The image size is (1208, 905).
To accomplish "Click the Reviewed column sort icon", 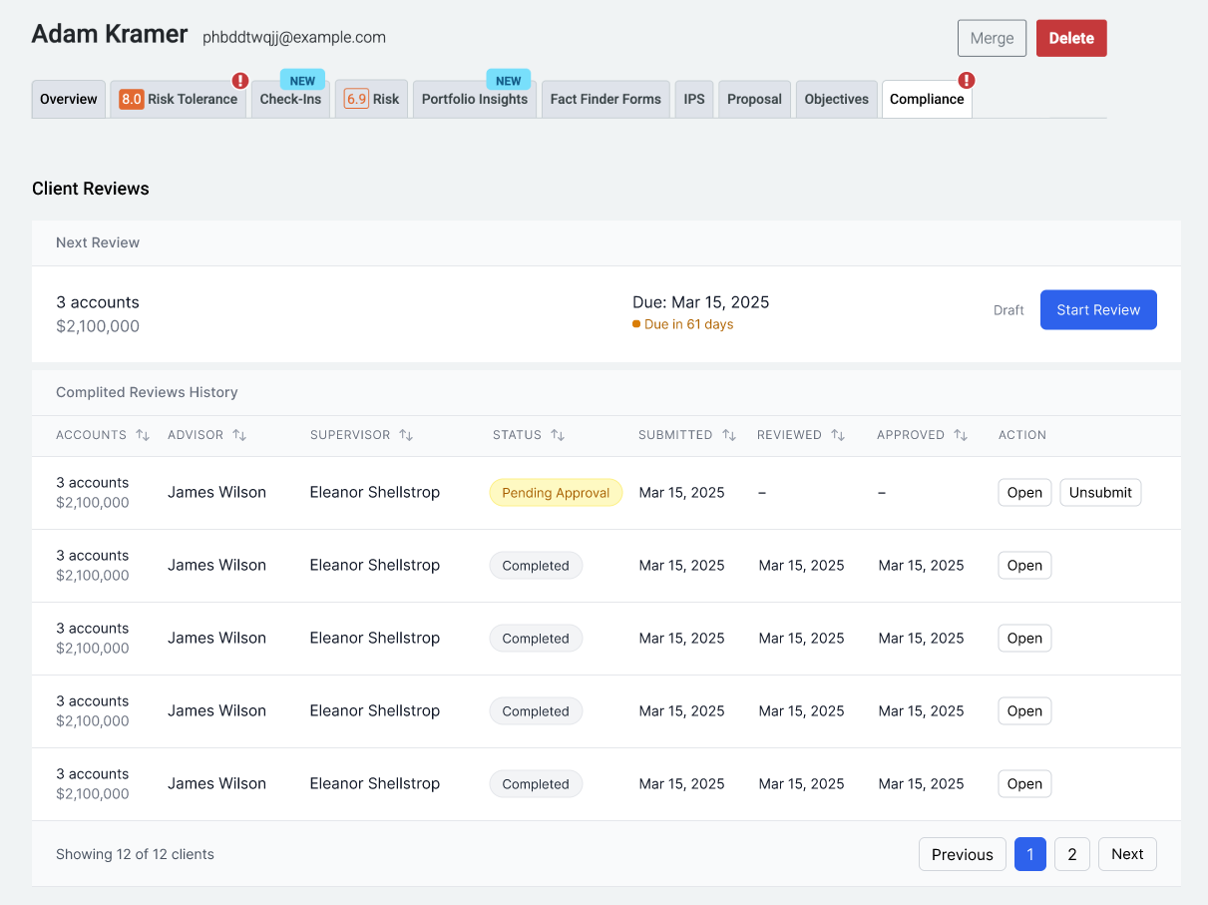I will tap(838, 435).
